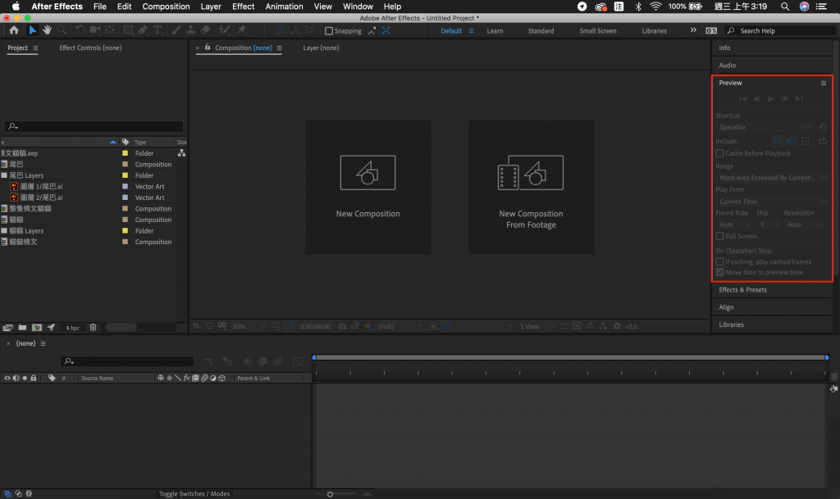
Task: Click the Toggle Switches / Modes button
Action: pos(194,493)
